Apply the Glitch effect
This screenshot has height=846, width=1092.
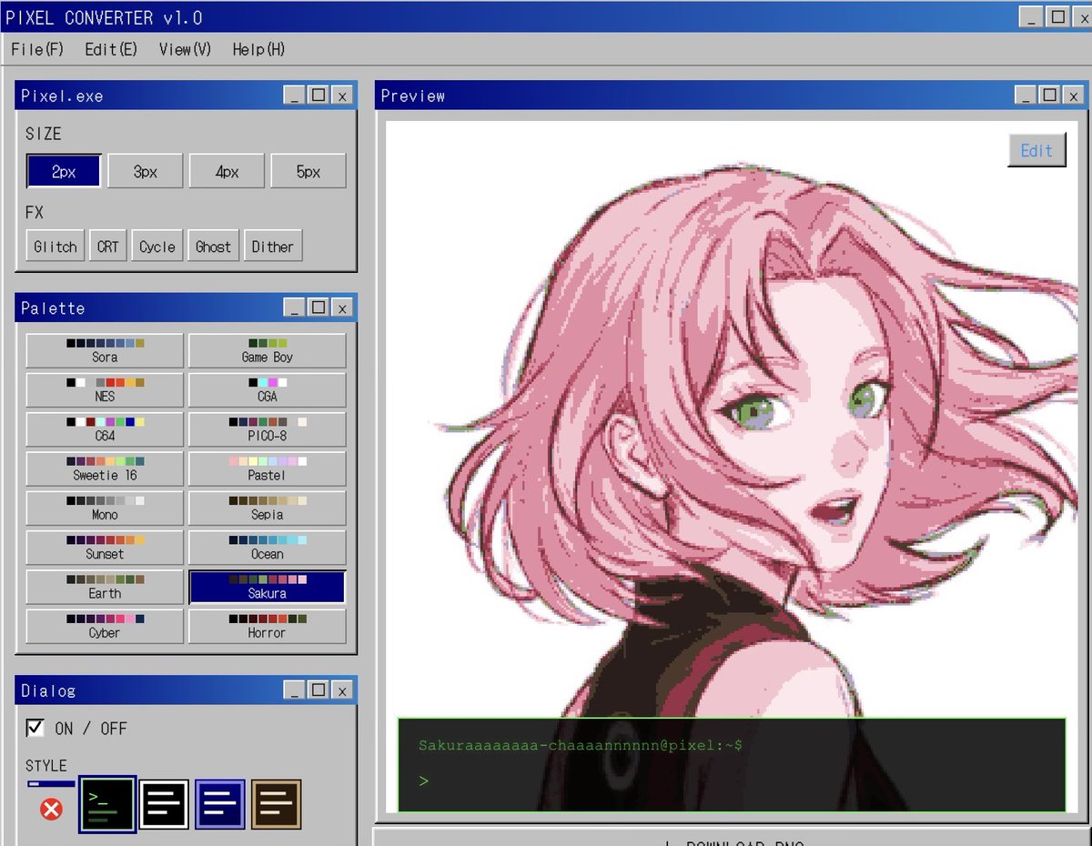click(55, 246)
